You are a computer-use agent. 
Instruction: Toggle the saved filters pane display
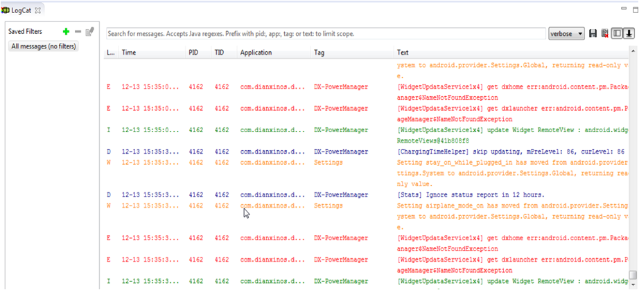[618, 34]
